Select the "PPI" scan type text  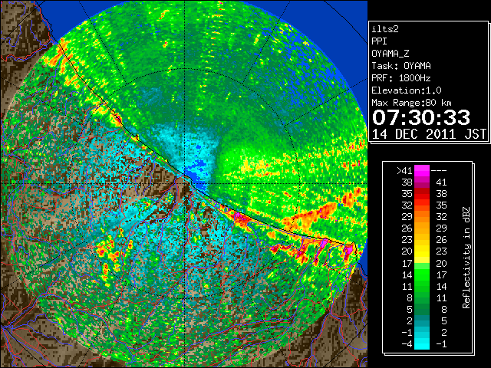pyautogui.click(x=379, y=41)
